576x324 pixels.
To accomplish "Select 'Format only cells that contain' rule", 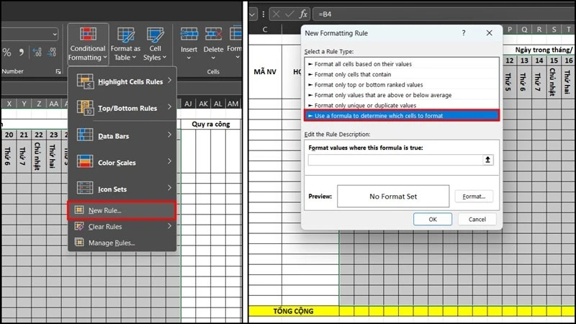I will click(402, 74).
